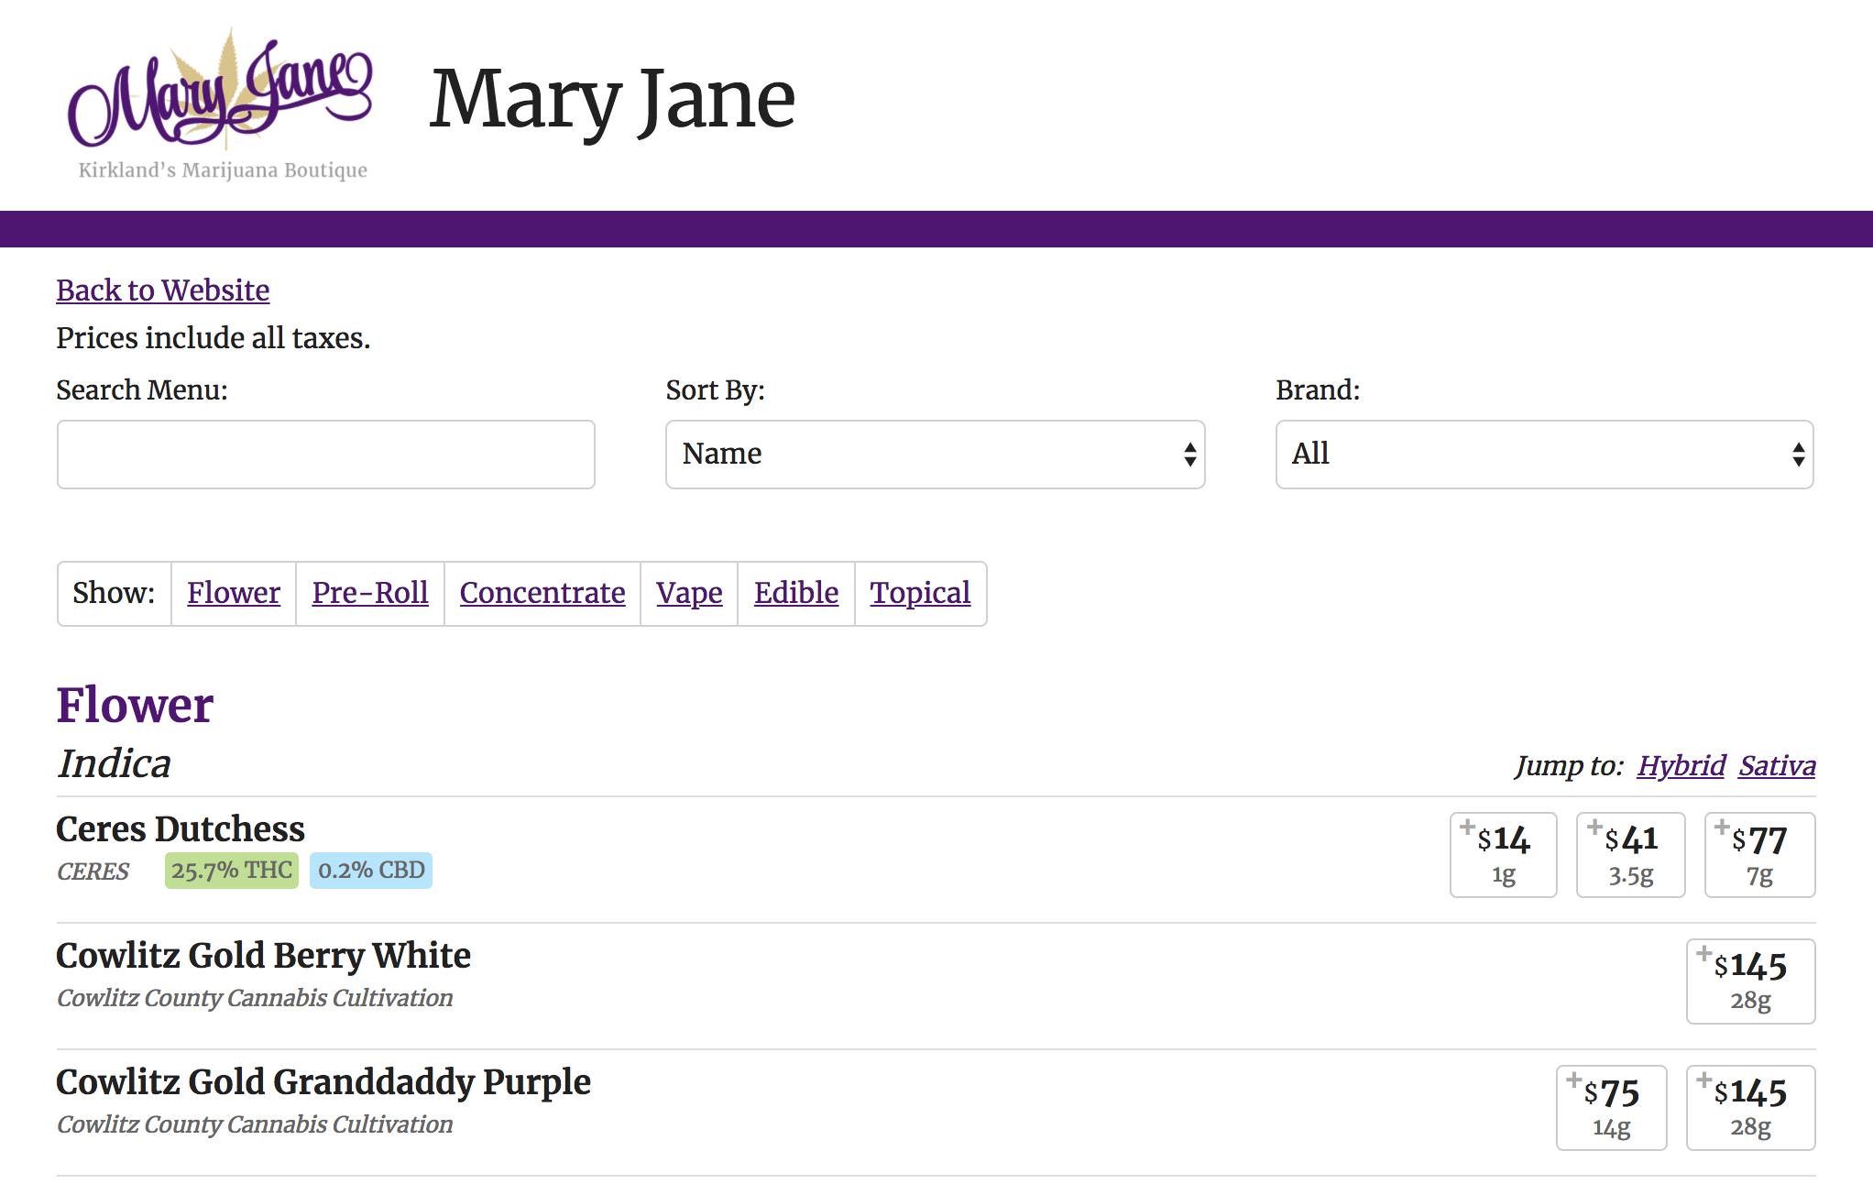1873x1184 pixels.
Task: Add Granddaddy Purple 28g for $145
Action: [1749, 1107]
